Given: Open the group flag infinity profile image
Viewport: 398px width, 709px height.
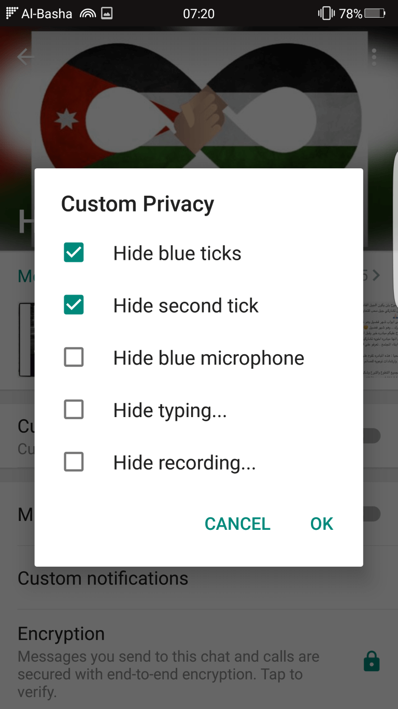Looking at the screenshot, I should click(x=199, y=99).
